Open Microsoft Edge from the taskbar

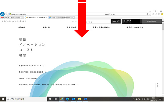68,99
